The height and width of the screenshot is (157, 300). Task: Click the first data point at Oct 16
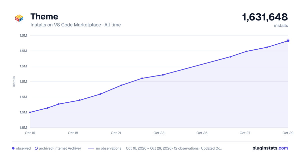coord(30,112)
